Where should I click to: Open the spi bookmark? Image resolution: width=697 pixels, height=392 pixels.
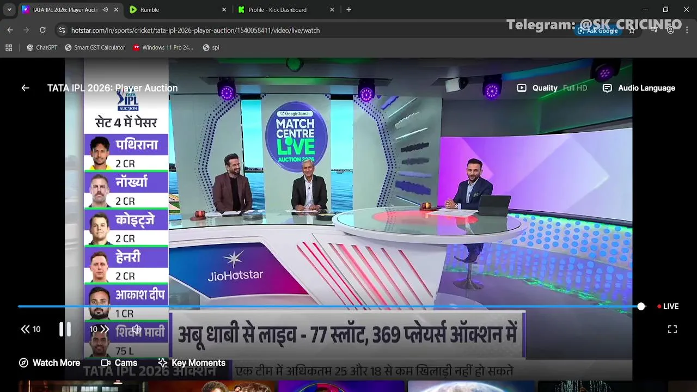(210, 47)
